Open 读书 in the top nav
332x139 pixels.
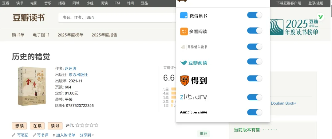point(20,3)
